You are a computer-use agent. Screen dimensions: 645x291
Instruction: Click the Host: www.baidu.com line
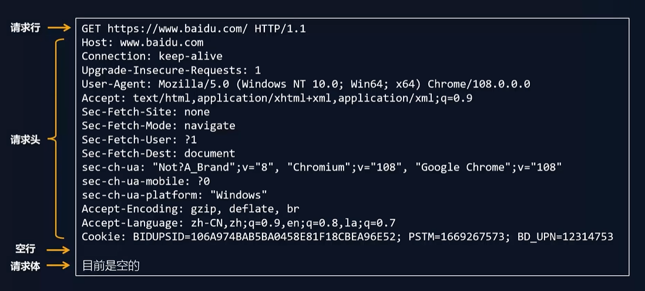142,42
